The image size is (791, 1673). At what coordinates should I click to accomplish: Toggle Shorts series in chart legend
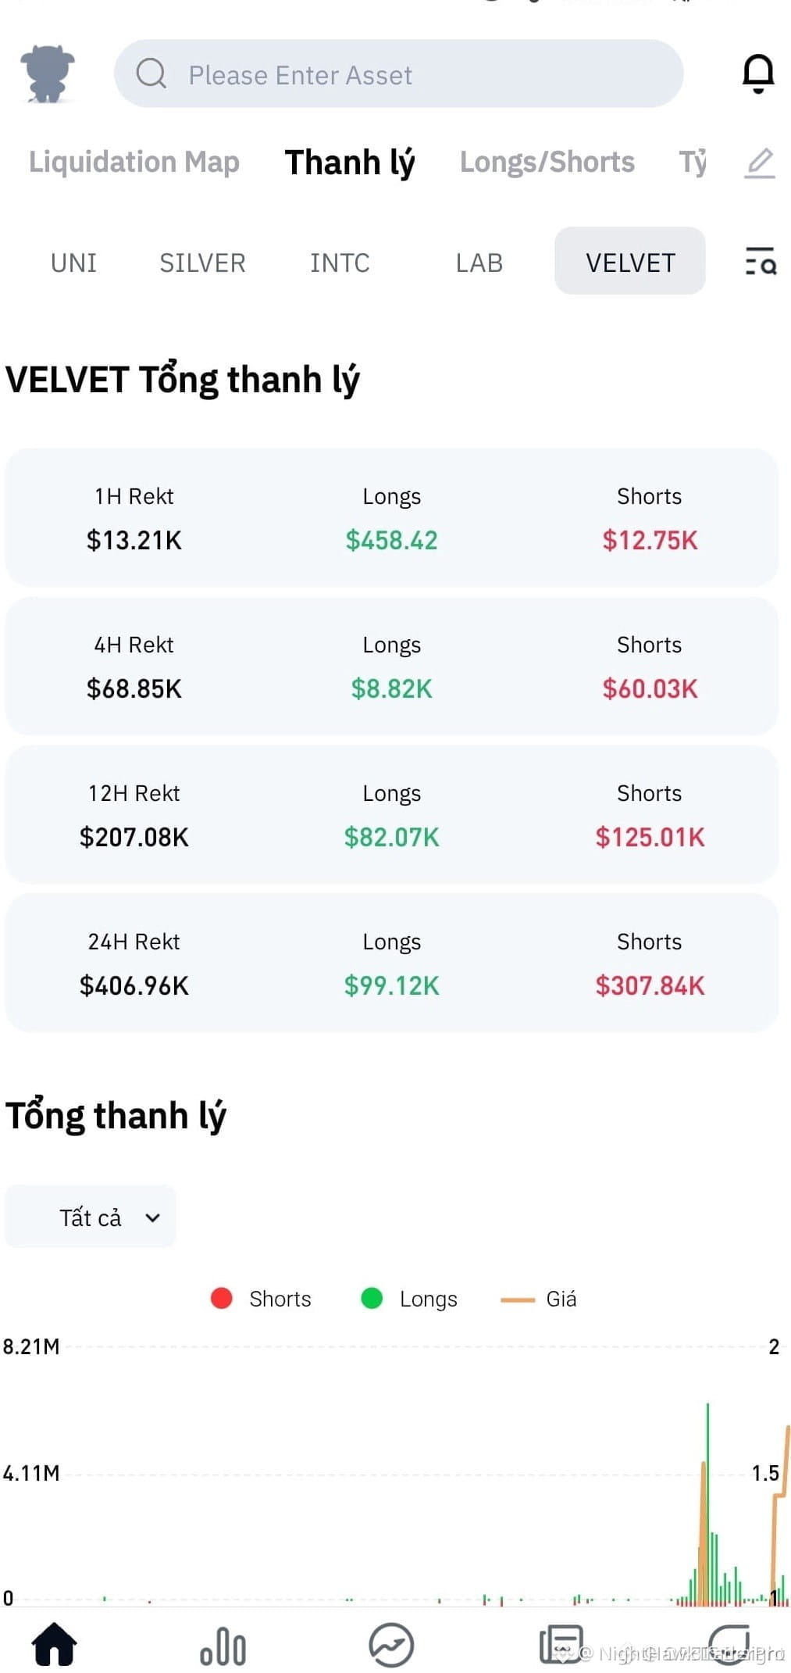coord(262,1299)
